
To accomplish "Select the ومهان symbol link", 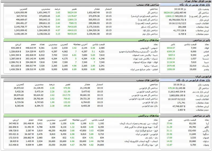I will 206,145.
